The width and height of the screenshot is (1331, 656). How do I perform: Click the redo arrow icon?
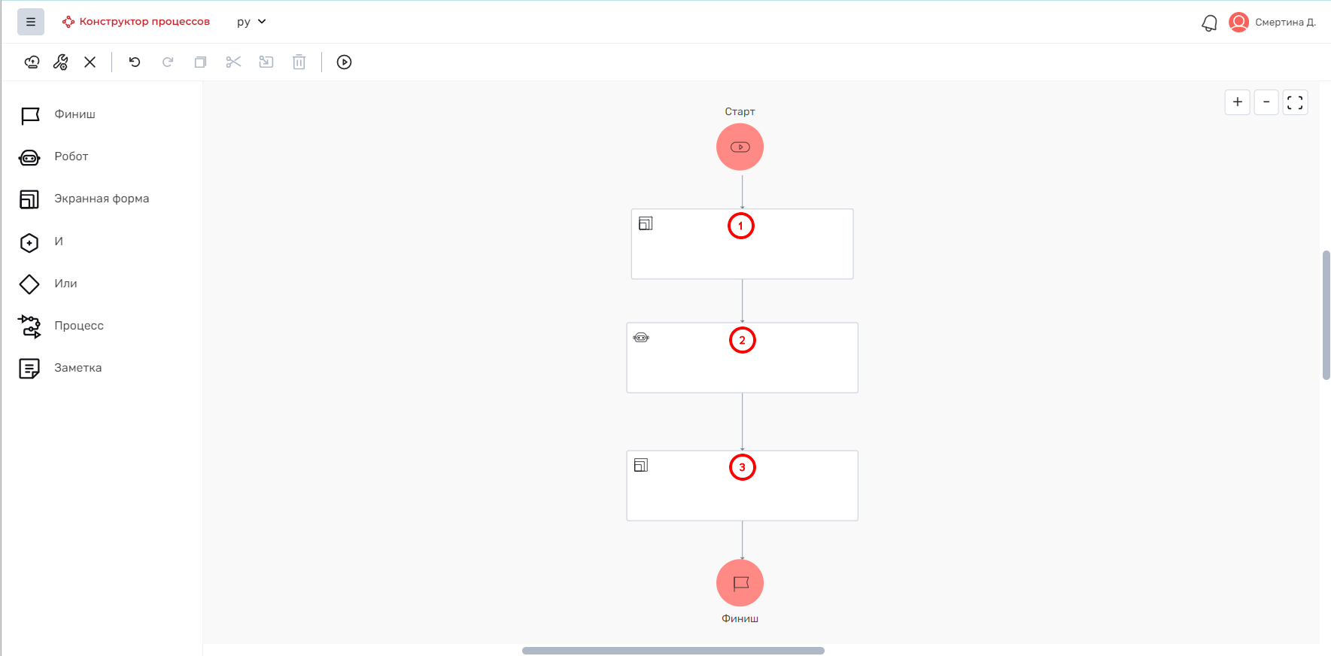click(168, 62)
